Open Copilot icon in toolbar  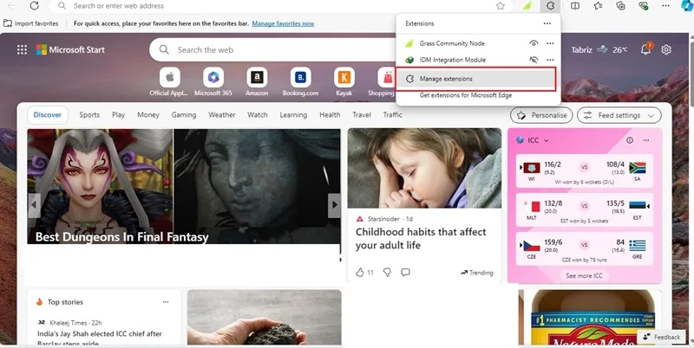pos(687,6)
